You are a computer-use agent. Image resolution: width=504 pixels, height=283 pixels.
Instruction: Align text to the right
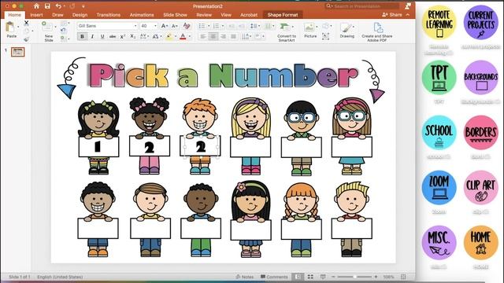pyautogui.click(x=223, y=37)
